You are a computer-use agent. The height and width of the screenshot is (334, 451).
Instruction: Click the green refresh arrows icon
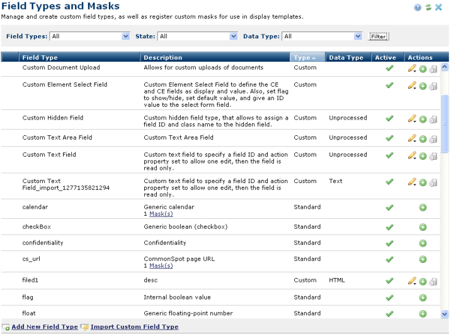point(428,7)
